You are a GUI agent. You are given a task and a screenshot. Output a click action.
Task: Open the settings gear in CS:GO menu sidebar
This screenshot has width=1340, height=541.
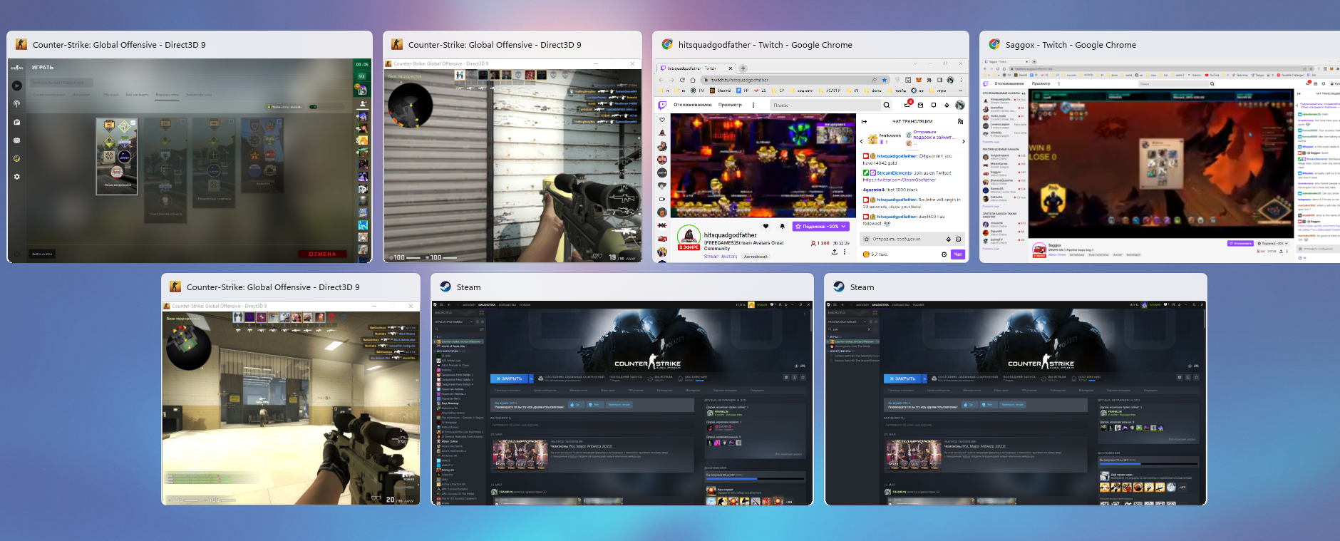coord(17,177)
